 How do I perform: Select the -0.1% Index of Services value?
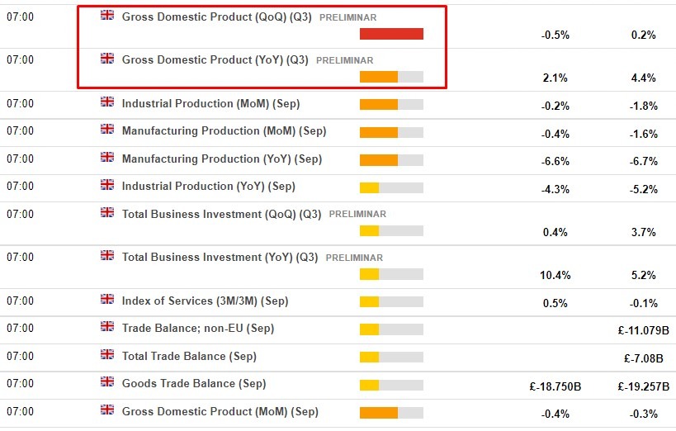click(643, 303)
